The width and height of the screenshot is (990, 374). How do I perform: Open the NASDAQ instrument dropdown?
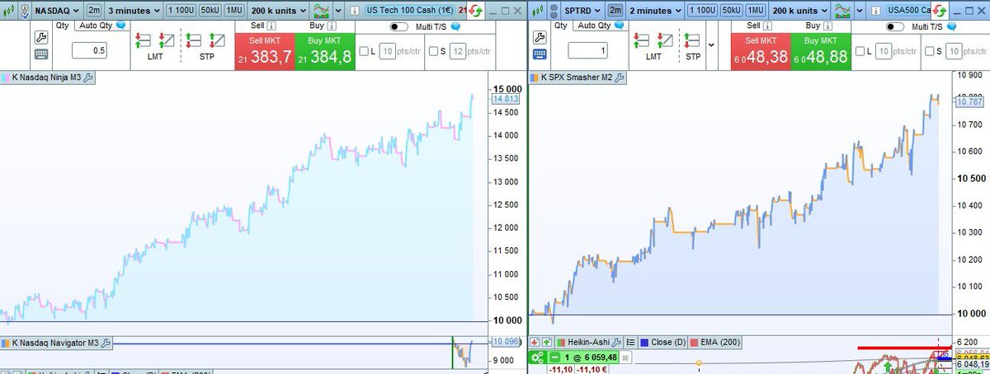pos(57,10)
